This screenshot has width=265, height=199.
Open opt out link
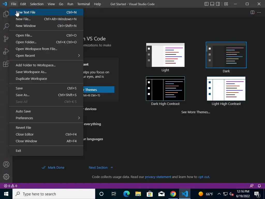(204, 177)
